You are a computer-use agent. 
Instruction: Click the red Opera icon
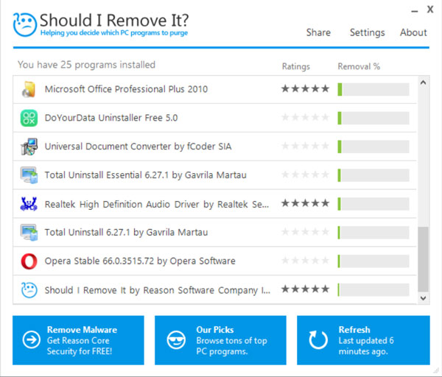click(29, 261)
